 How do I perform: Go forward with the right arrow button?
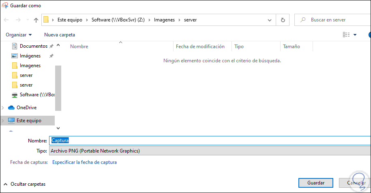pyautogui.click(x=18, y=20)
